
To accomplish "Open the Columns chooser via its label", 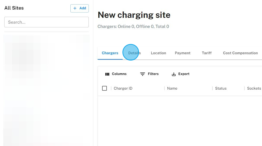I will point(119,74).
